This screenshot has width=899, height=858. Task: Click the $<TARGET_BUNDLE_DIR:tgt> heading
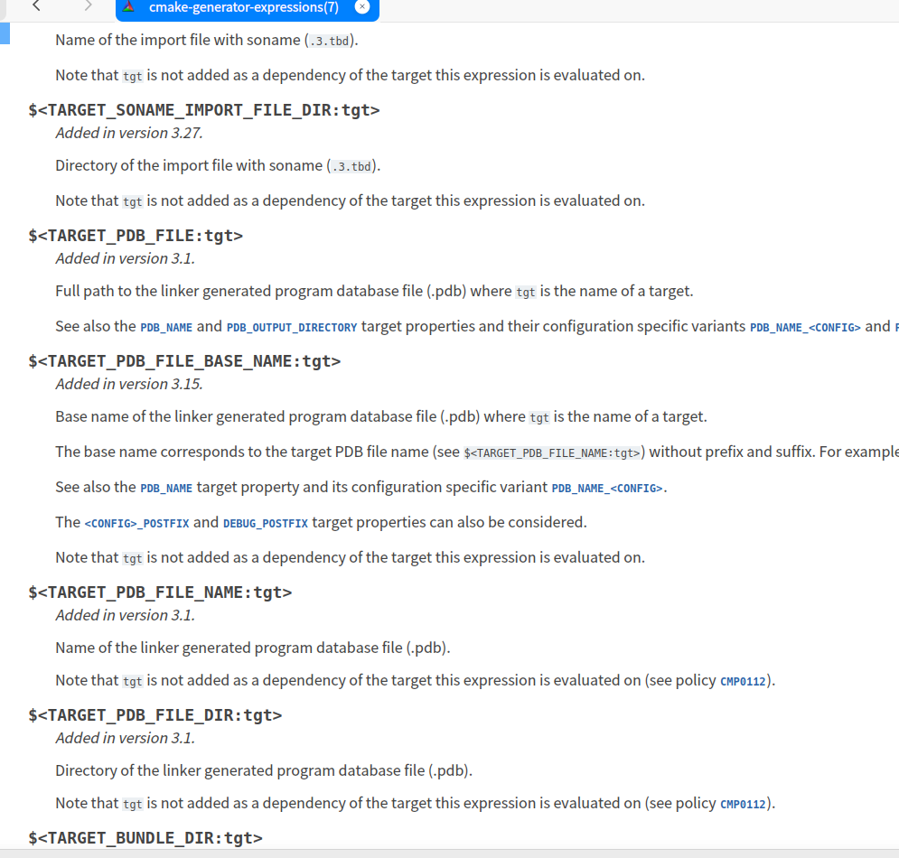[145, 838]
